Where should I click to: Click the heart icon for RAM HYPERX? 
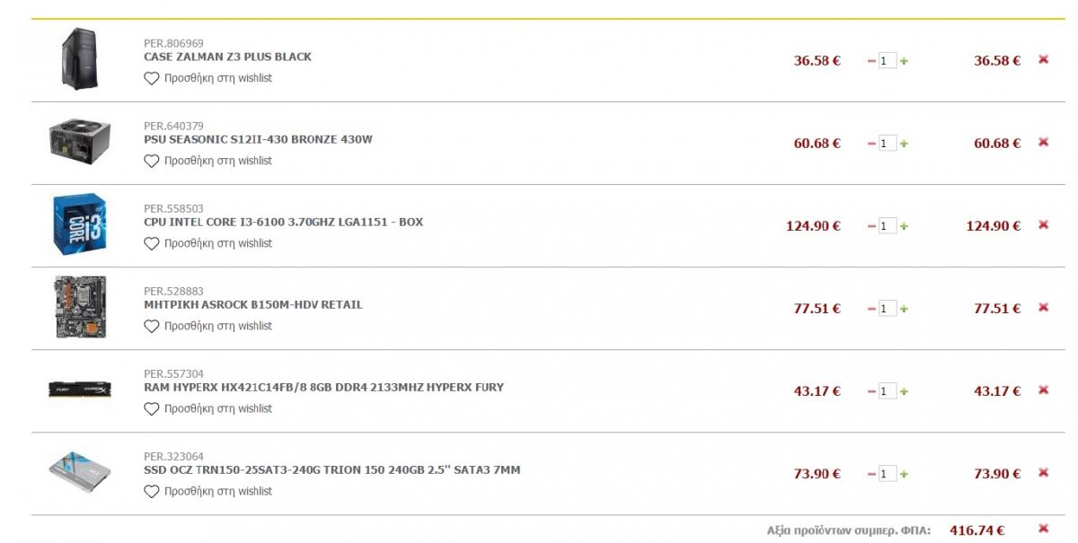point(151,408)
